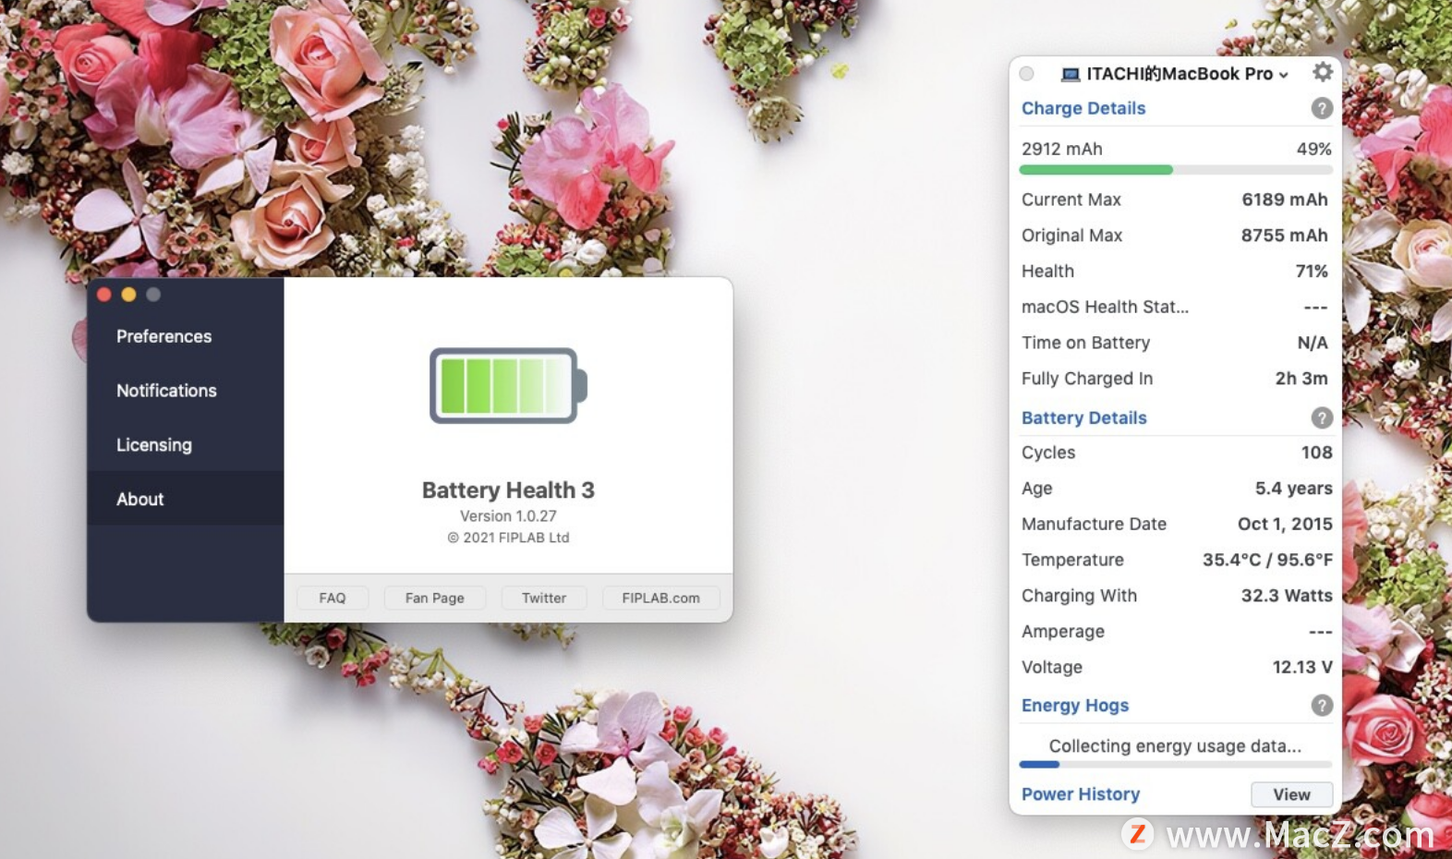
Task: Click the Manufacture Date label
Action: tap(1095, 524)
